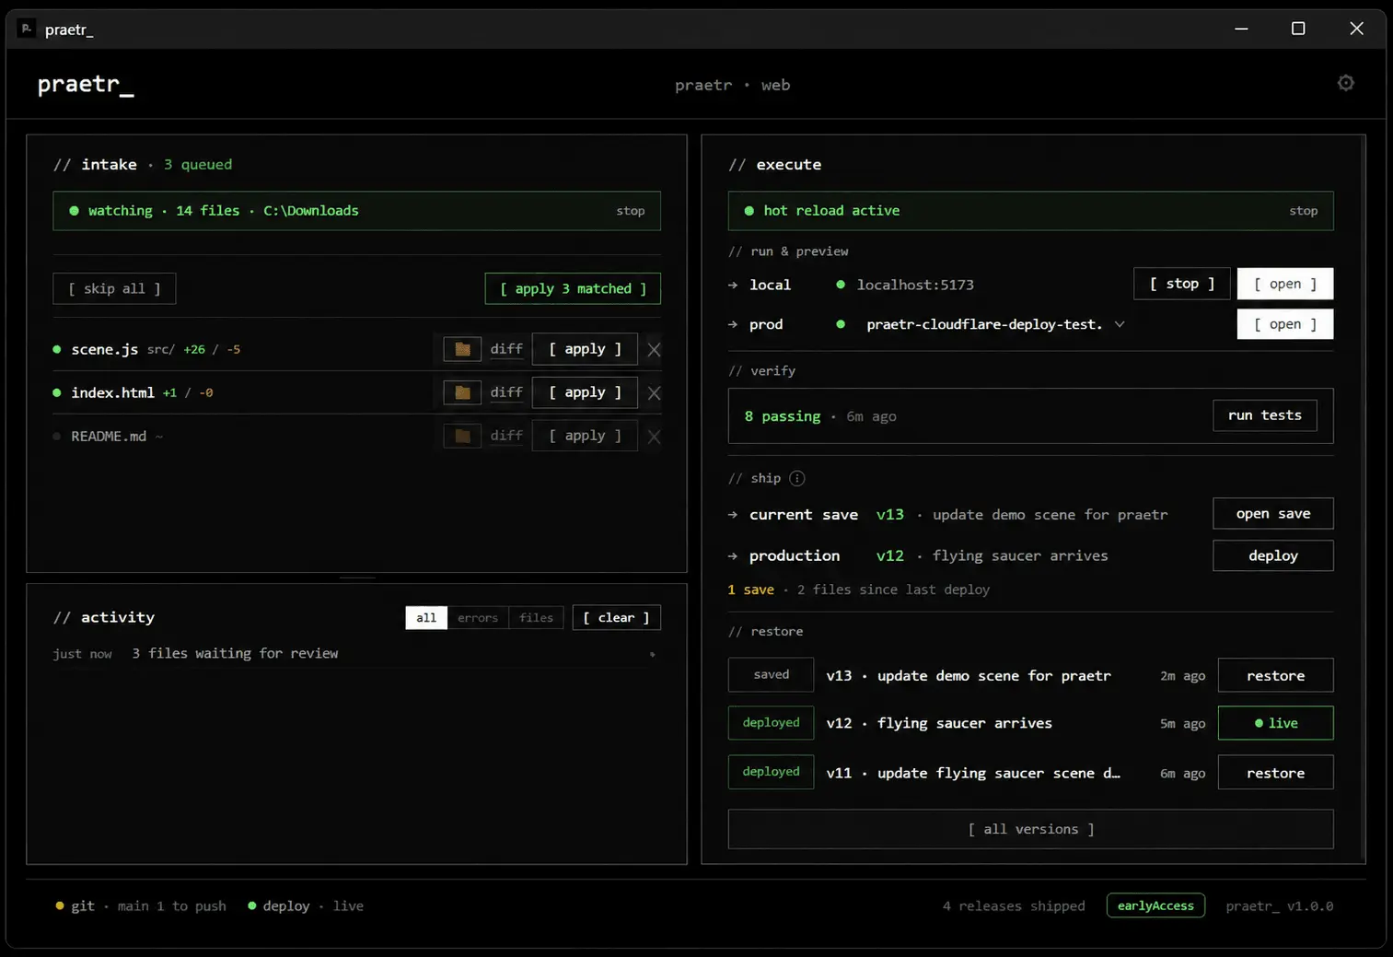Viewport: 1393px width, 957px height.
Task: Dismiss README.md with its X icon
Action: pos(654,437)
